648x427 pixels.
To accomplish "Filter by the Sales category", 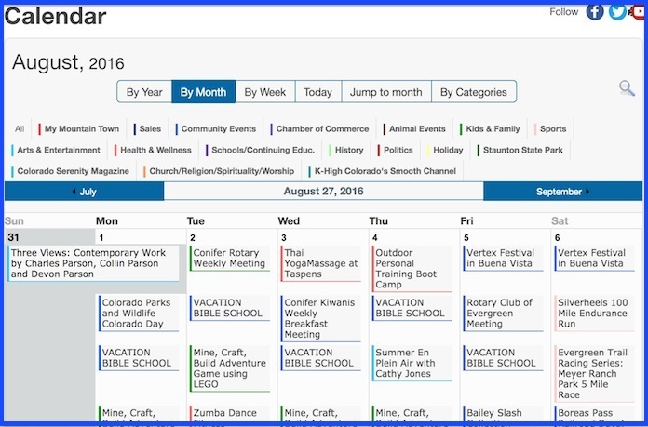I will click(x=150, y=129).
